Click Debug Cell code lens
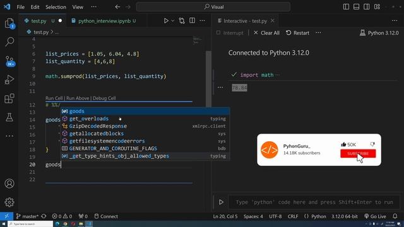Screen dimensions: 404x227 (x=104, y=98)
